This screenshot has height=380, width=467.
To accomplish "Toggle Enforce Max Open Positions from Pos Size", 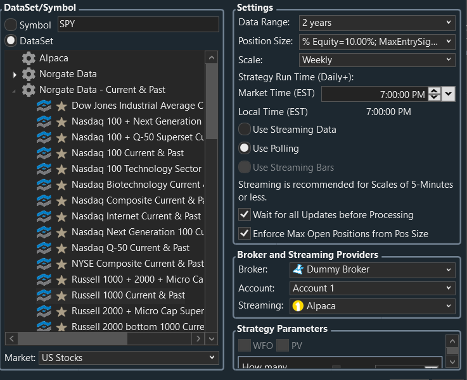I will tap(244, 233).
